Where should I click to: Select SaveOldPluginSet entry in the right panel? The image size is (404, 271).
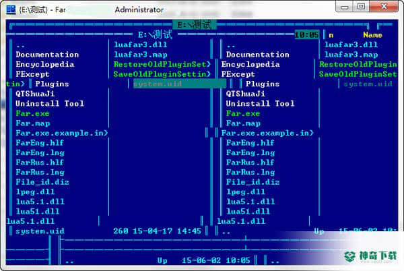[x=358, y=74]
